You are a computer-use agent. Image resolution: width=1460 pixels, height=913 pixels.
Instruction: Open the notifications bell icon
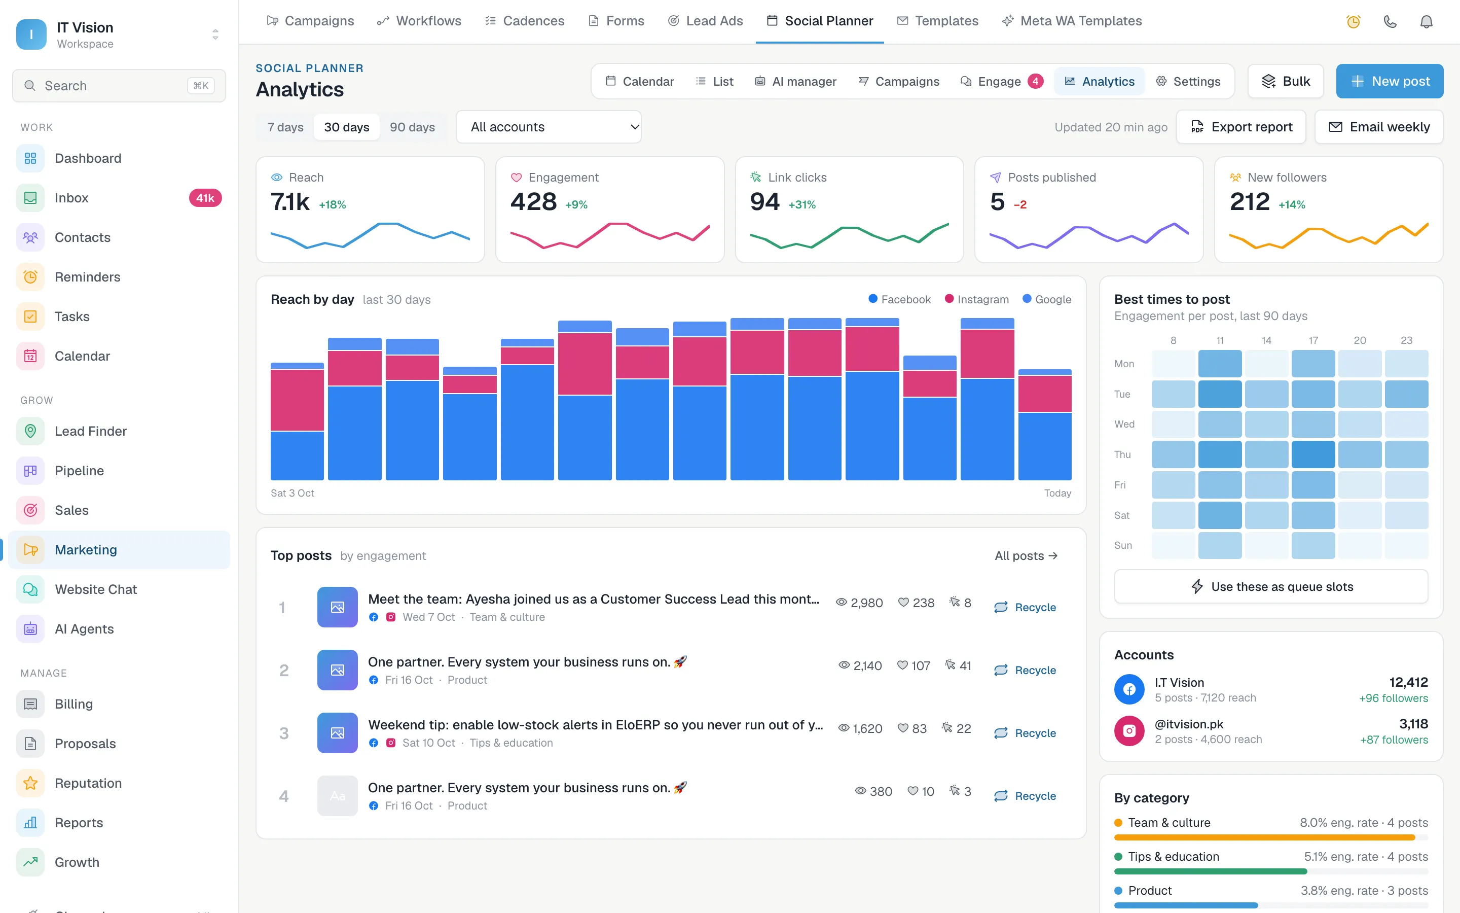point(1426,22)
